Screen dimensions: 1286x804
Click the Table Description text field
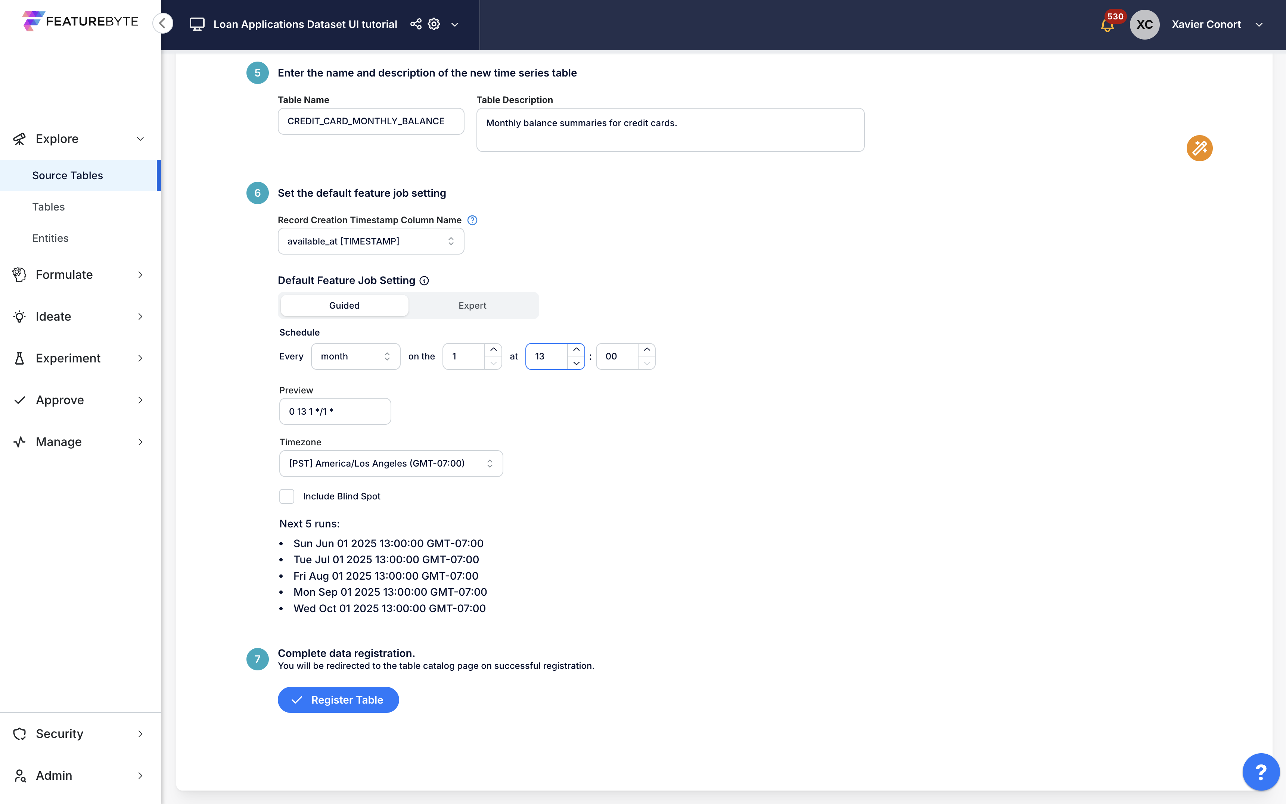pos(670,130)
